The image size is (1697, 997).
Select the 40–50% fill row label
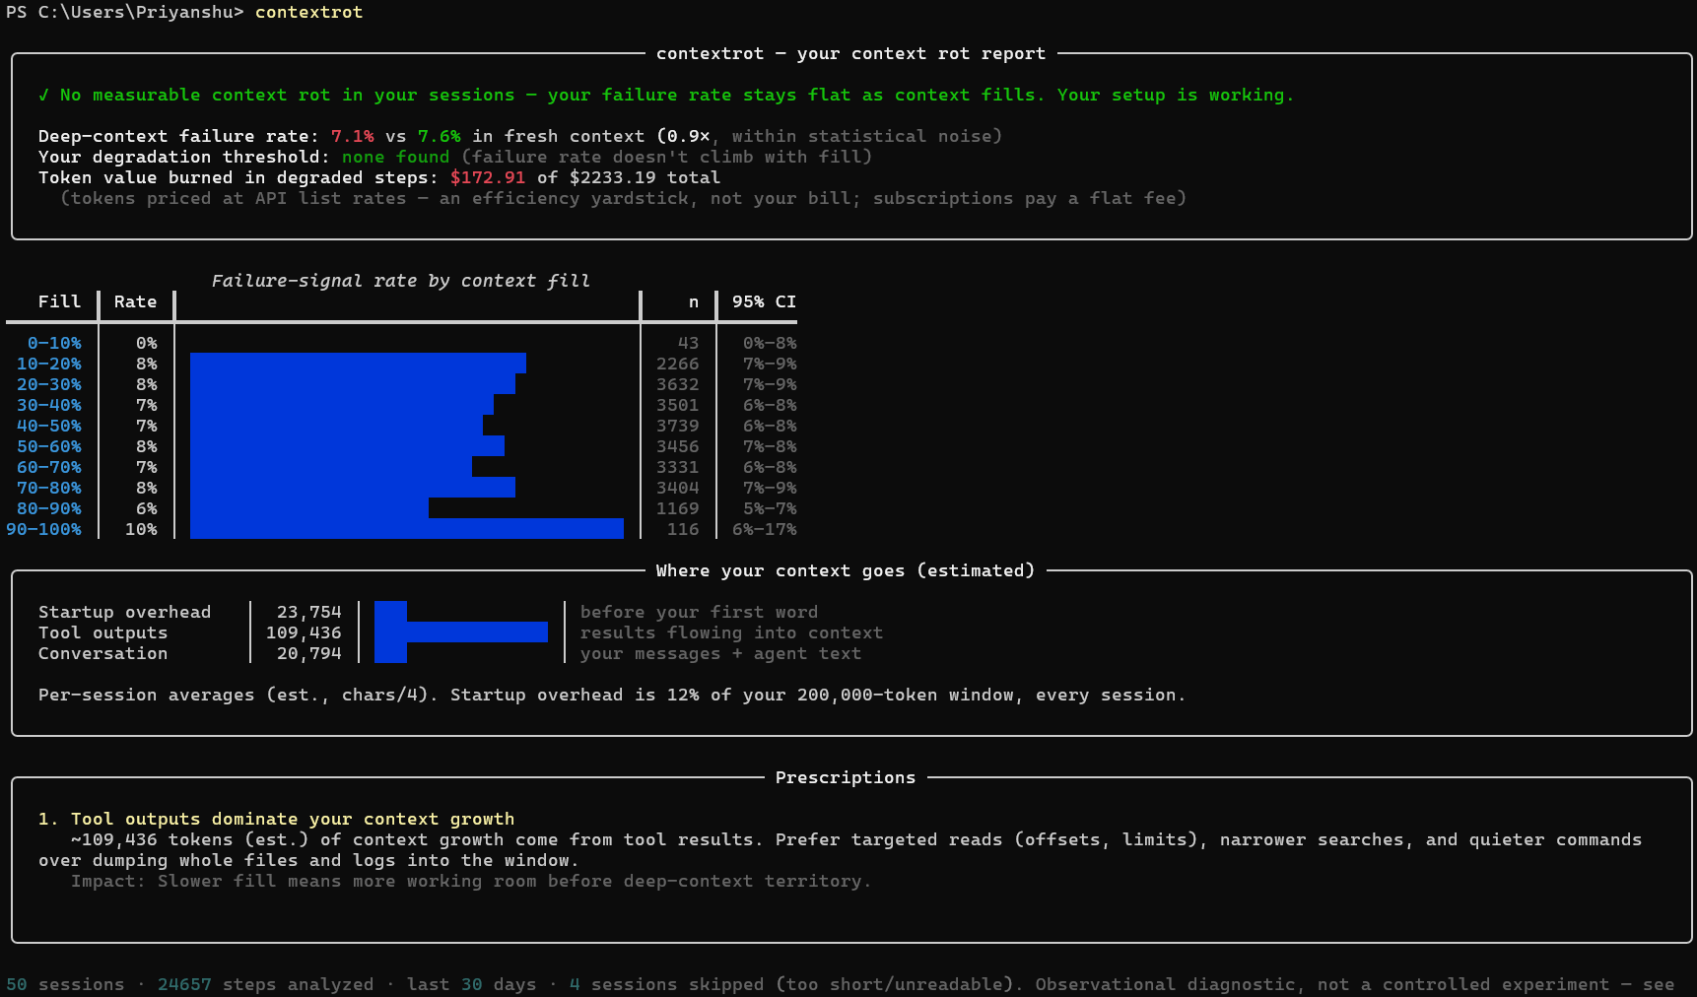[49, 426]
